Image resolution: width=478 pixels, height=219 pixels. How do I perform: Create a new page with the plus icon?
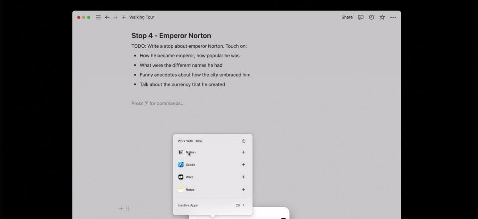[124, 17]
